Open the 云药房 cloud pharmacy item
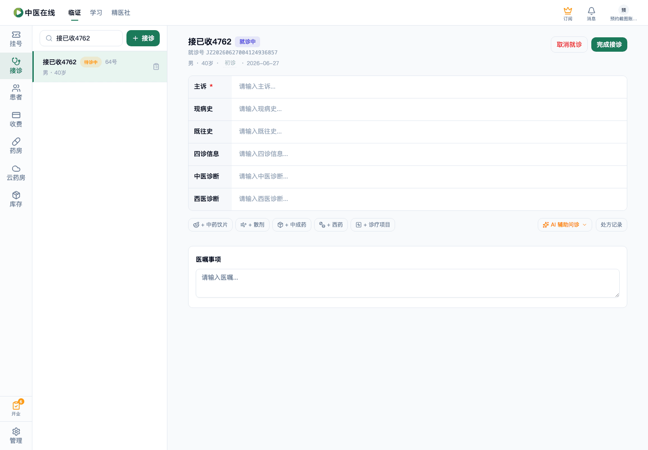Viewport: 648px width, 450px height. click(16, 173)
